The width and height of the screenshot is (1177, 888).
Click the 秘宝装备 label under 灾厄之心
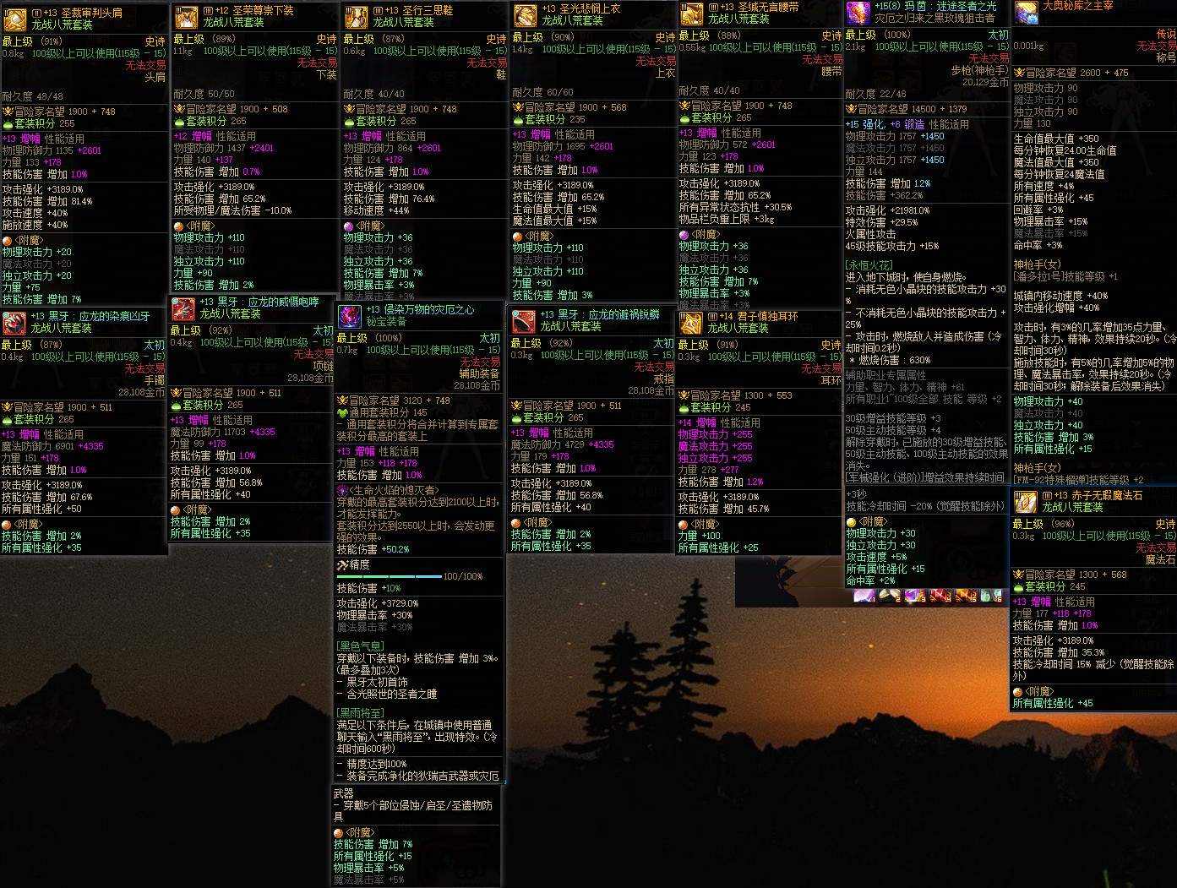pyautogui.click(x=386, y=322)
